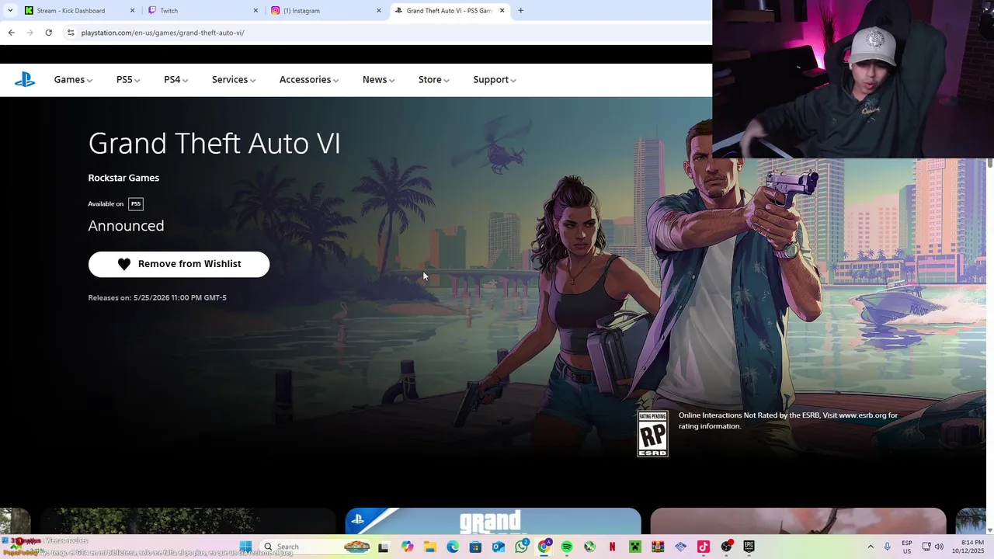The width and height of the screenshot is (994, 559).
Task: Click Remove from Wishlist button
Action: click(179, 264)
